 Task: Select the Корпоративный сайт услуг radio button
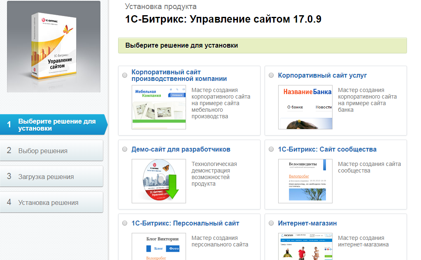(271, 75)
